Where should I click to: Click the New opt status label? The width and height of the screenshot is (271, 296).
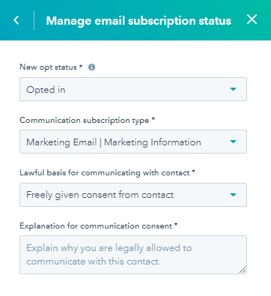51,67
